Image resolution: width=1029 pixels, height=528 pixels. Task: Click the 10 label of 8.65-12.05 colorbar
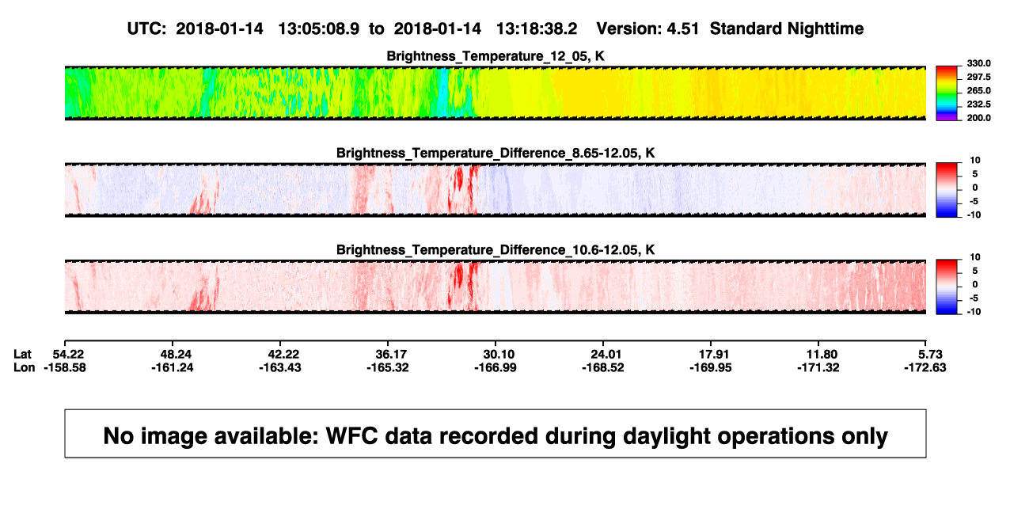pyautogui.click(x=975, y=160)
